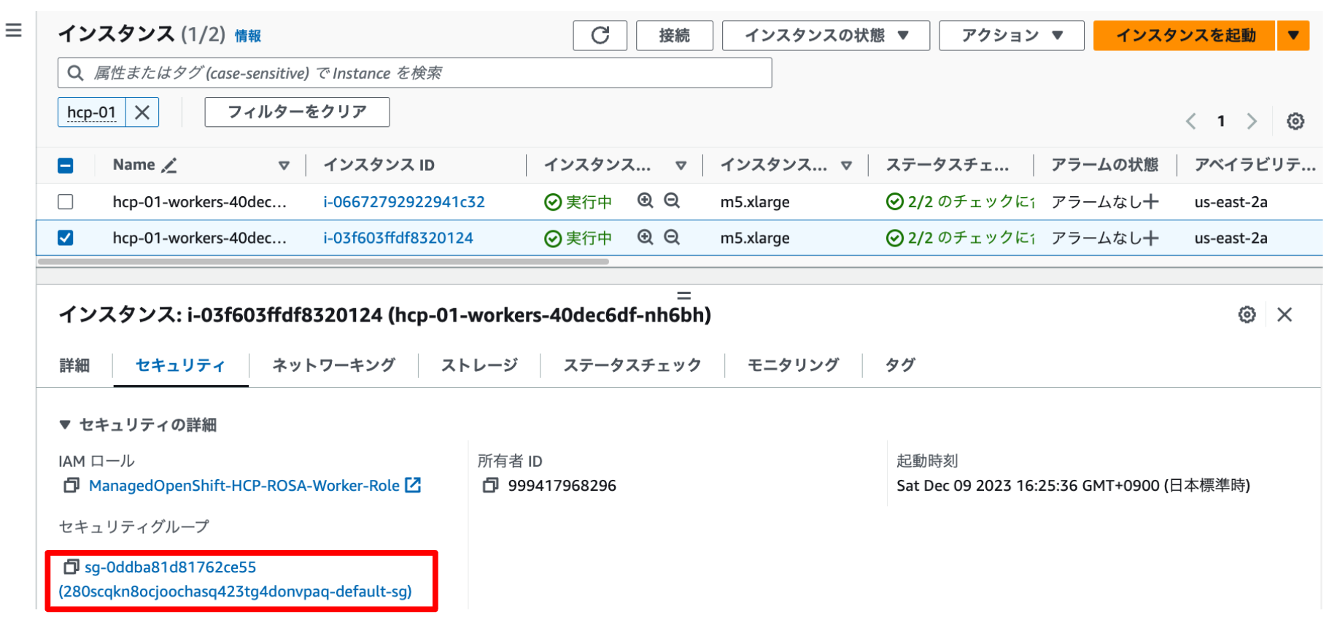
Task: Switch to the ネットワーキング tab
Action: tap(333, 365)
